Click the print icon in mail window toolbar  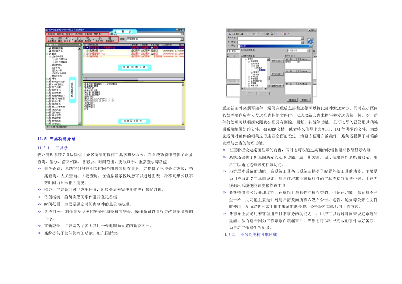tap(242, 34)
